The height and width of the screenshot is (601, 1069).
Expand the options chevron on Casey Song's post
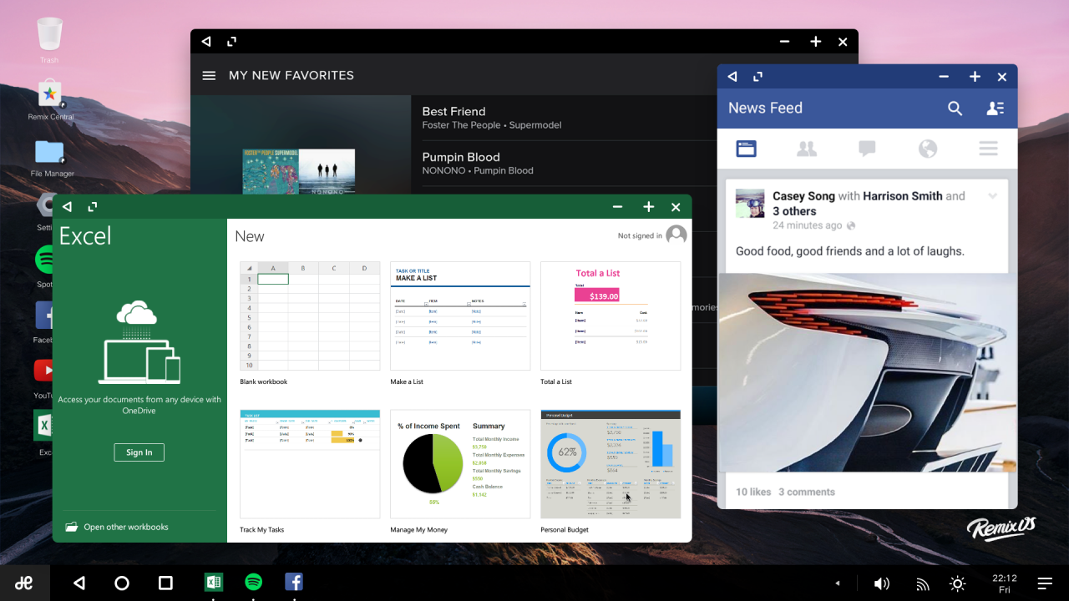[x=992, y=195]
